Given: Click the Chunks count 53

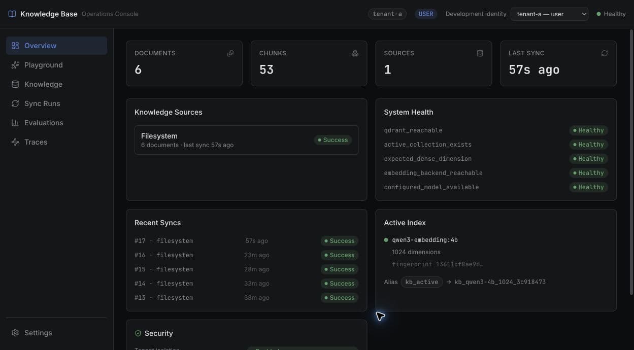Looking at the screenshot, I should click(x=266, y=70).
